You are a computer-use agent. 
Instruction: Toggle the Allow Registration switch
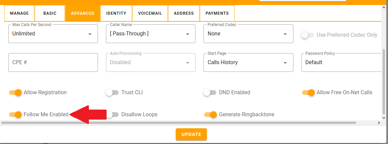click(15, 93)
